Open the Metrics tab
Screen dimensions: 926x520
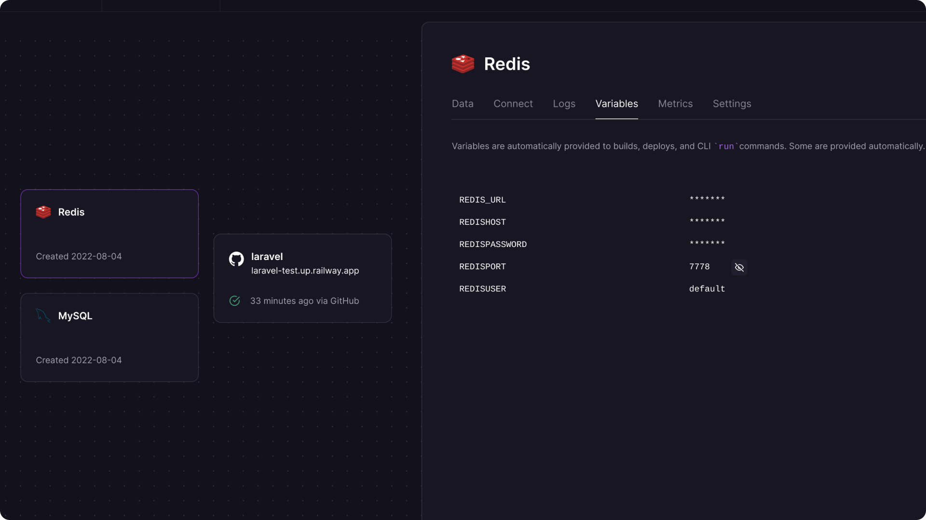tap(675, 104)
